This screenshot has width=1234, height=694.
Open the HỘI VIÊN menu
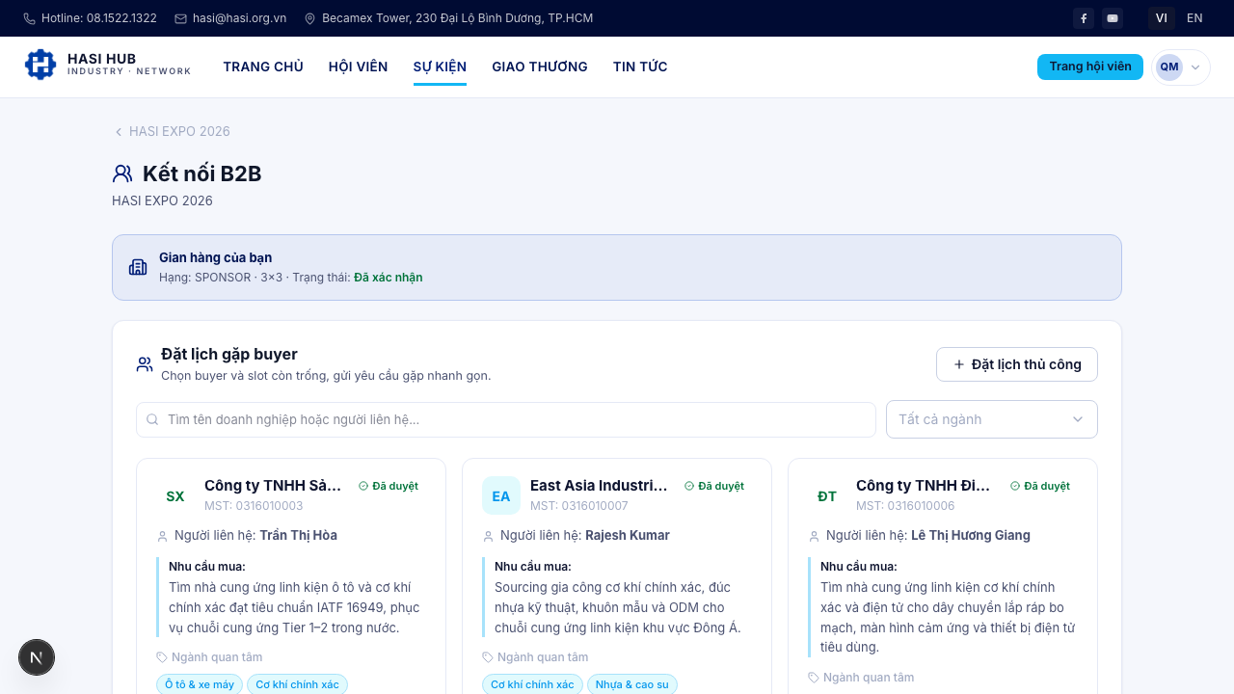tap(358, 67)
